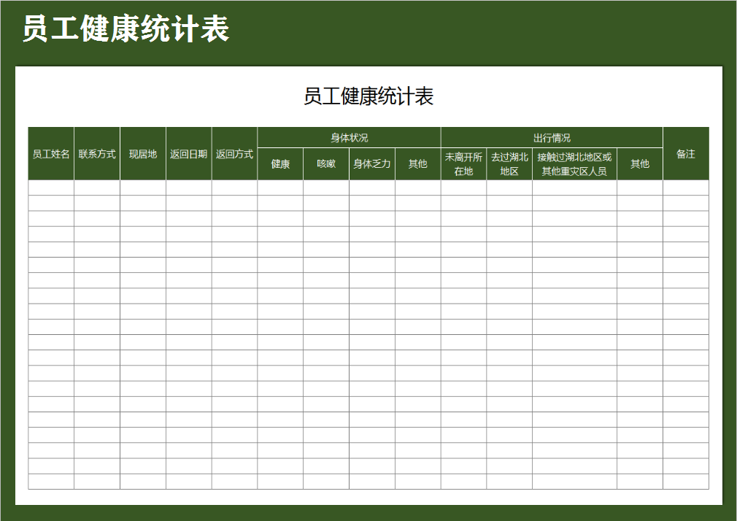737x521 pixels.
Task: Select the 其他 cell under 身体状况
Action: (417, 164)
